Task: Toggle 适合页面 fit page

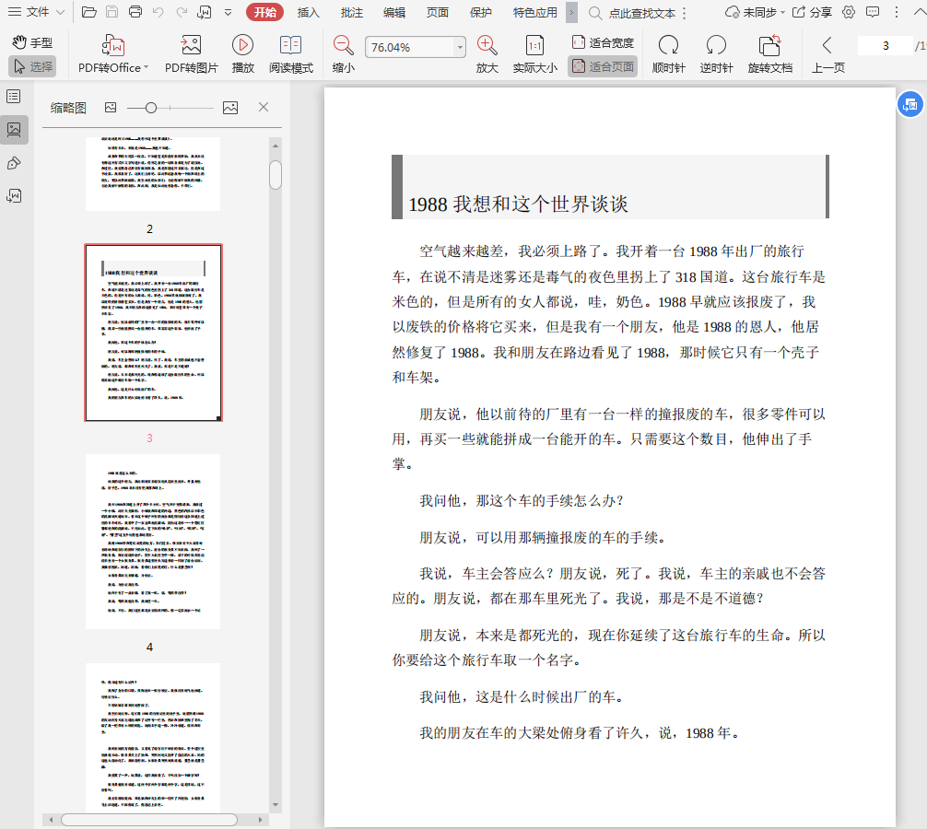Action: [x=603, y=66]
